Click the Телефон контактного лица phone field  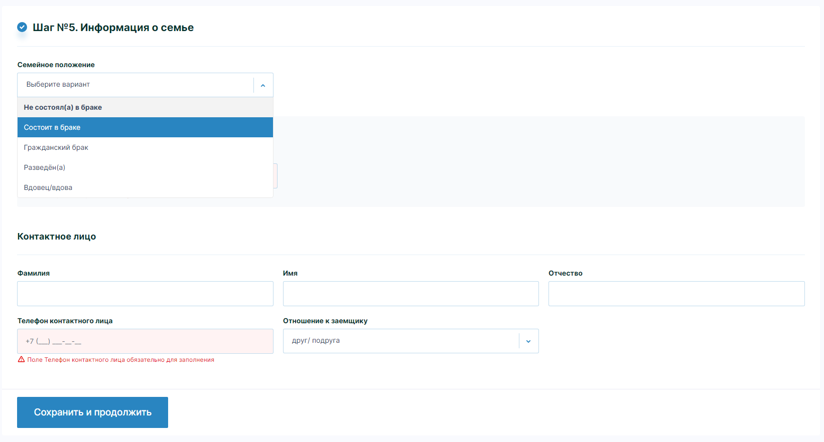pyautogui.click(x=145, y=341)
